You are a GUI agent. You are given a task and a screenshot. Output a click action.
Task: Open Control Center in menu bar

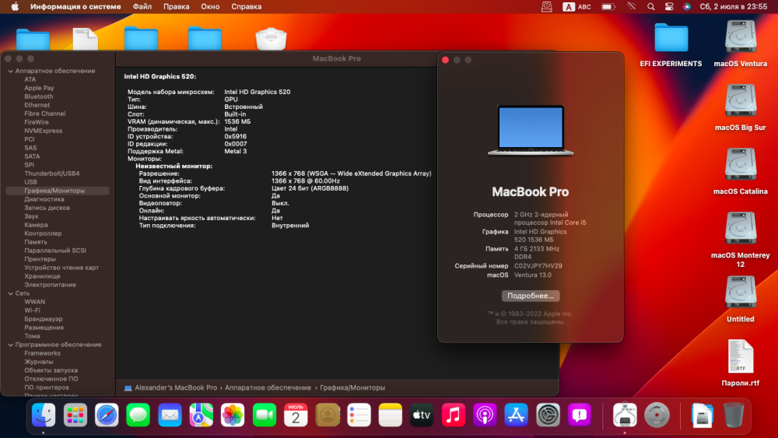pyautogui.click(x=669, y=7)
